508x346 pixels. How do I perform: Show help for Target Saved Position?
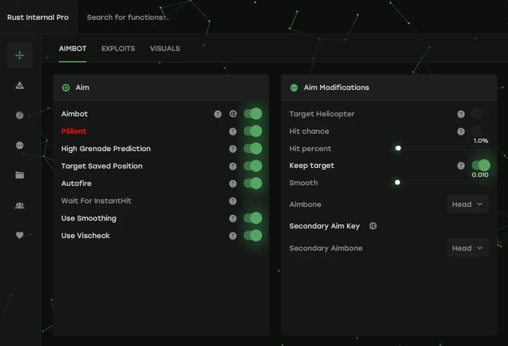pos(232,166)
